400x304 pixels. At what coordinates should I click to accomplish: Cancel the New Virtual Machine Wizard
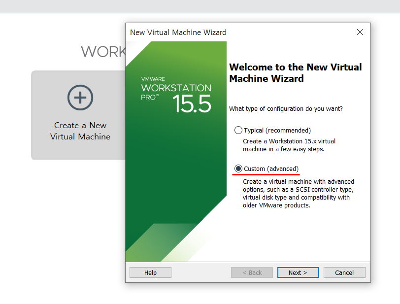coord(344,272)
